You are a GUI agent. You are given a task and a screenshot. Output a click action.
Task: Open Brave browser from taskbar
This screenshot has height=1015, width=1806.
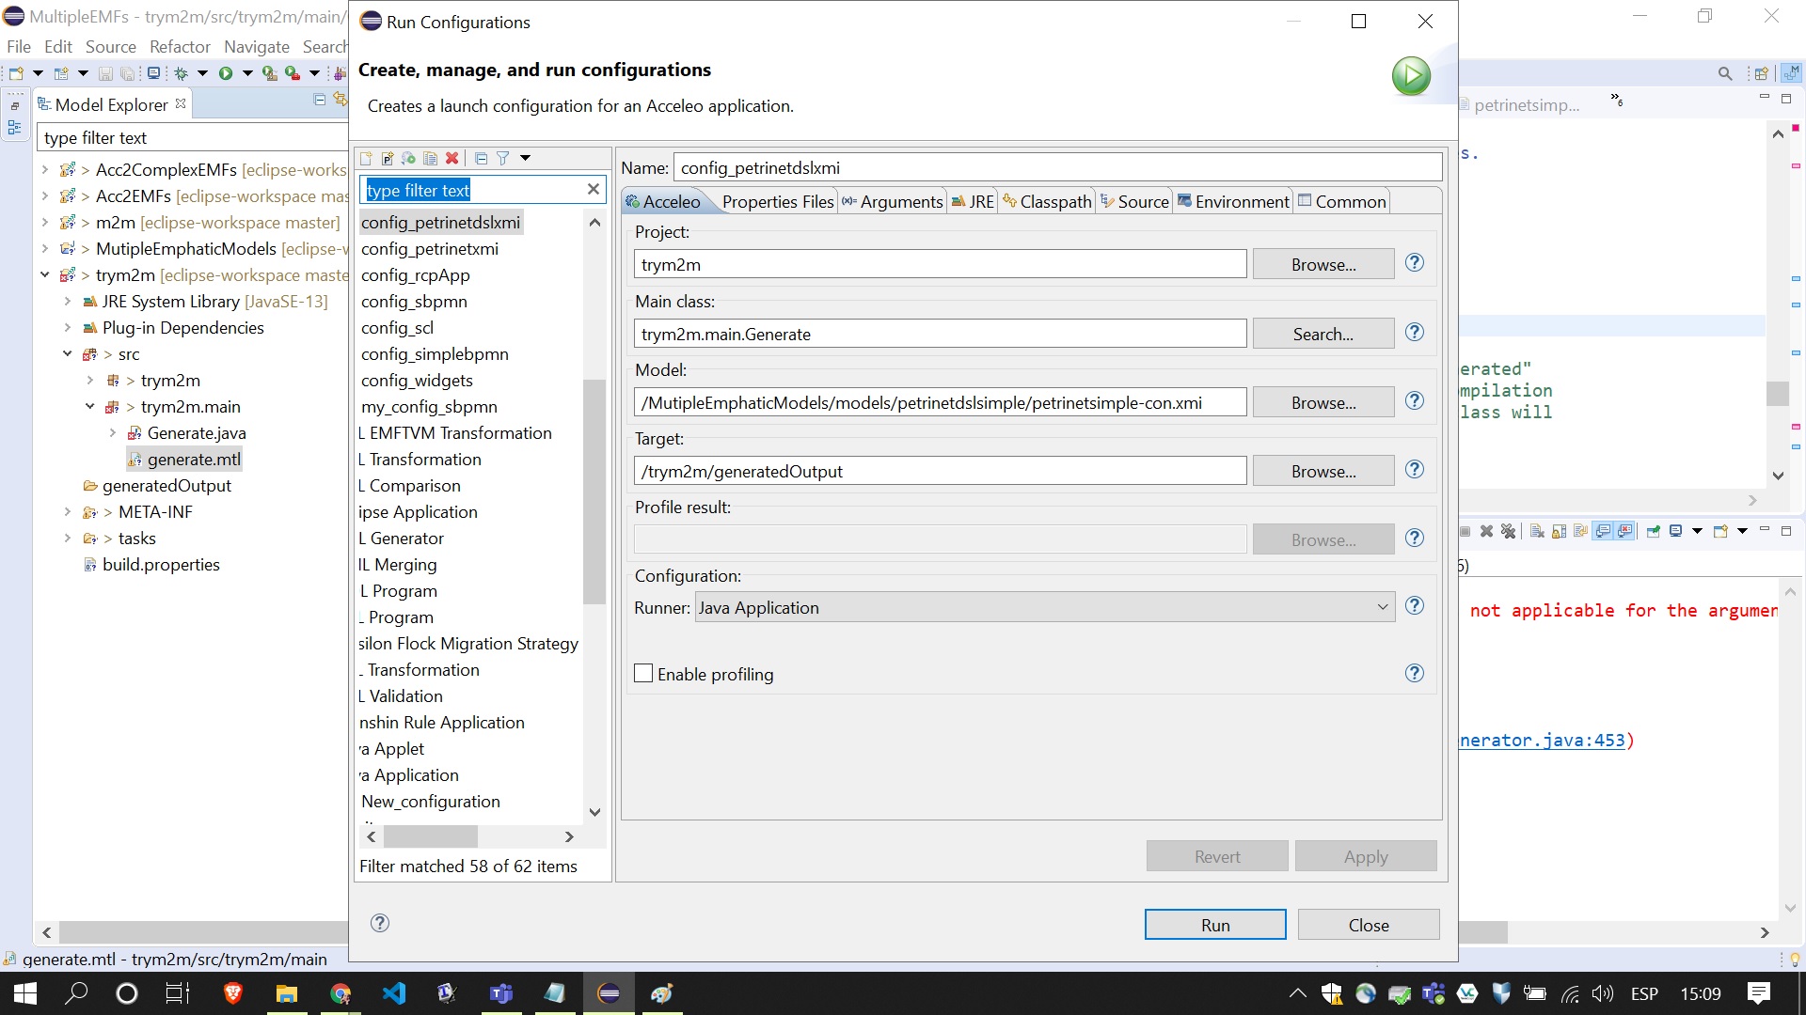coord(232,993)
